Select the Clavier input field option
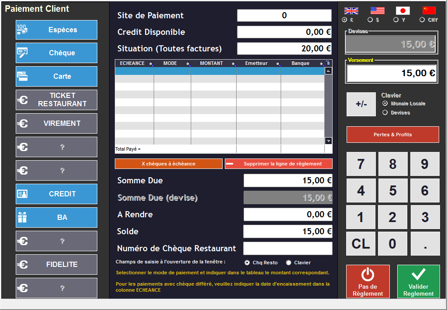 coord(289,263)
